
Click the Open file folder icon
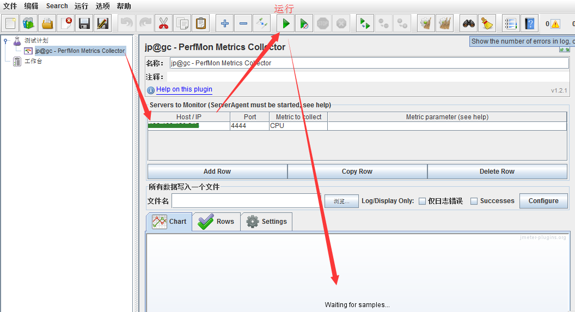click(48, 23)
